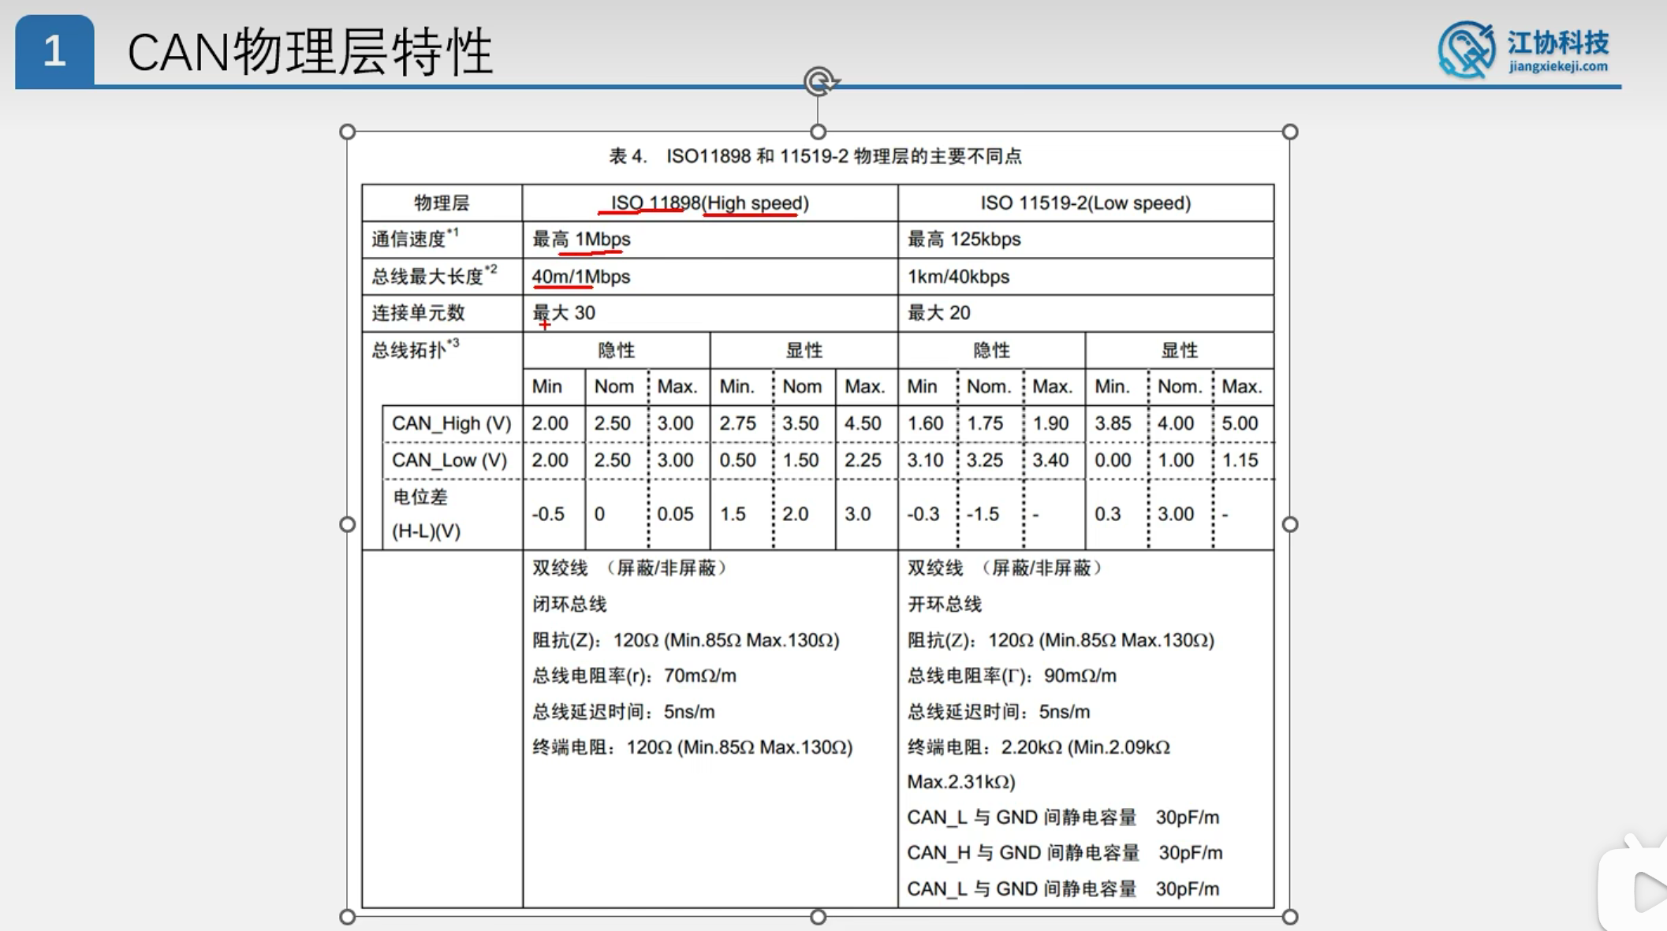Viewport: 1667px width, 931px height.
Task: Click the "总线拓扑" row label
Action: click(416, 348)
